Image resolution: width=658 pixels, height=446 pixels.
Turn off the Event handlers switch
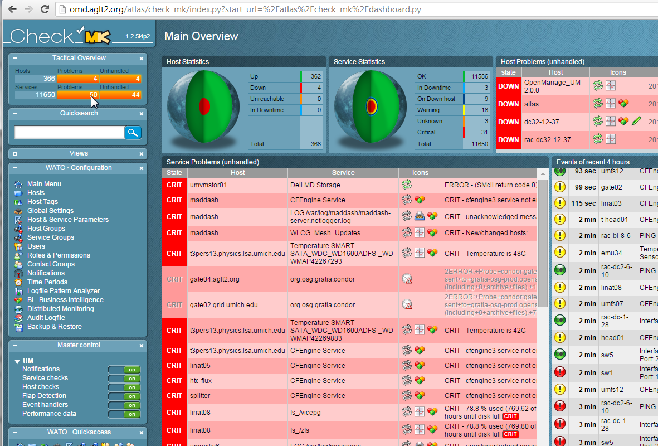124,405
